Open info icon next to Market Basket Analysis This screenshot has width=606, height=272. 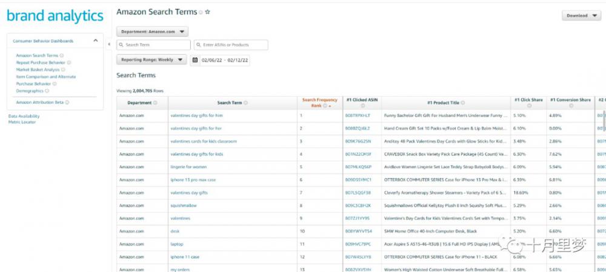point(63,70)
